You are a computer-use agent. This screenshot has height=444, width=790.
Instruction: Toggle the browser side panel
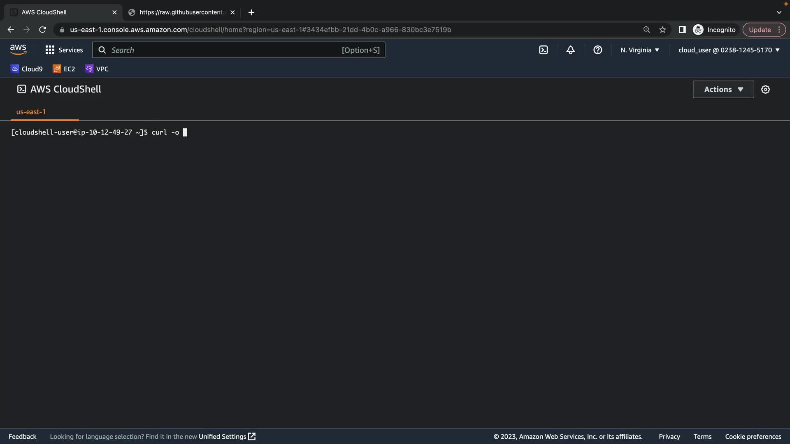click(x=682, y=30)
